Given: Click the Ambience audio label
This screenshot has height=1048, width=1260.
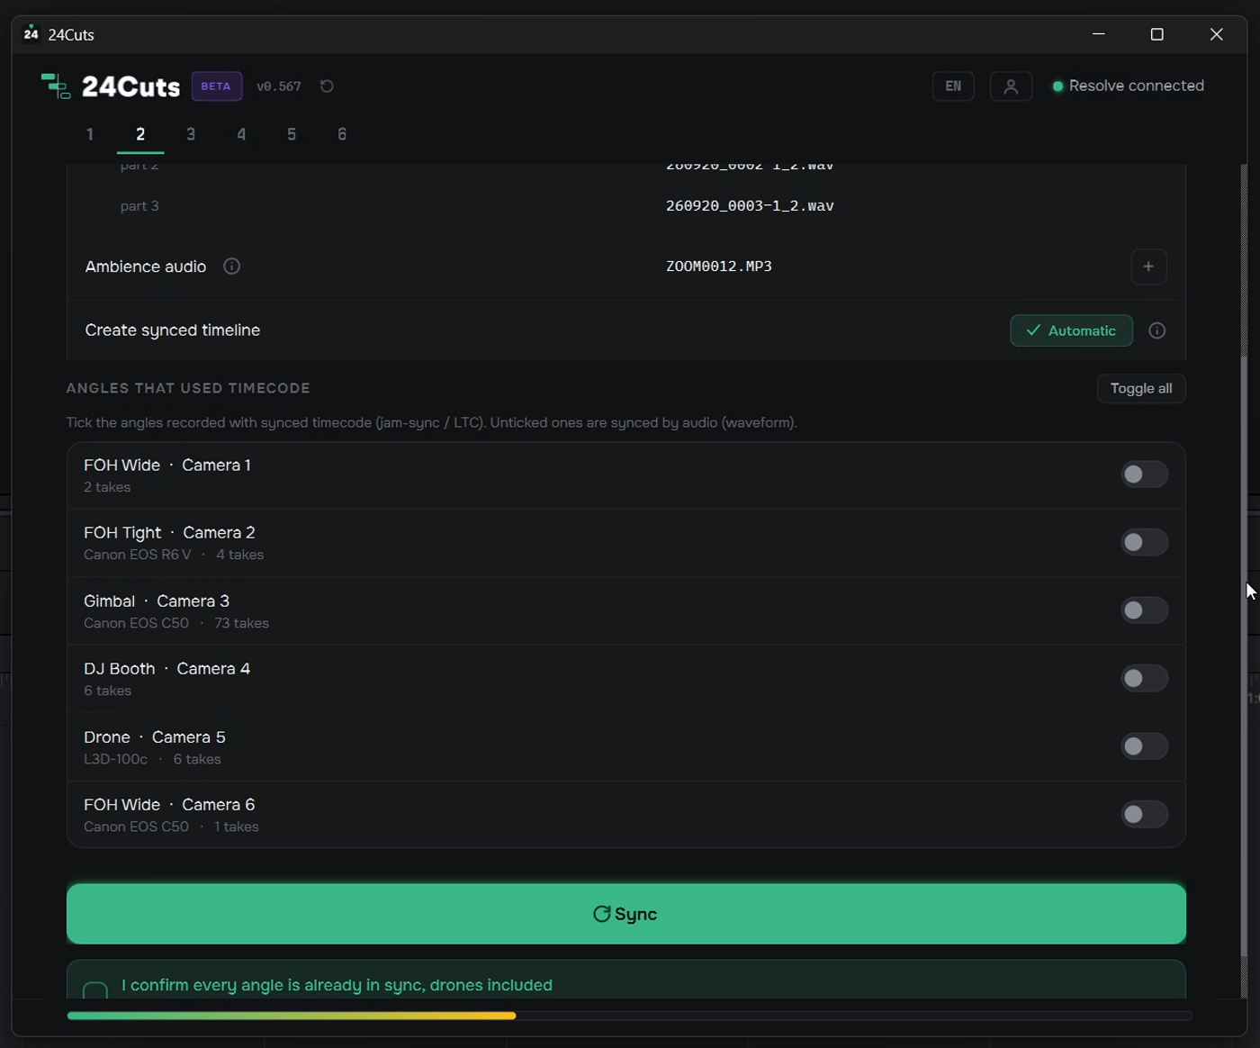Looking at the screenshot, I should (x=146, y=267).
